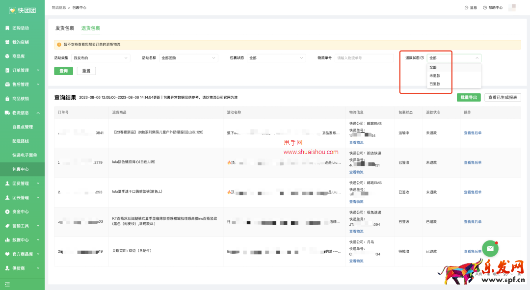Image resolution: width=530 pixels, height=290 pixels.
Task: Collapse sidebar using bottom menu icon
Action: coord(7,284)
